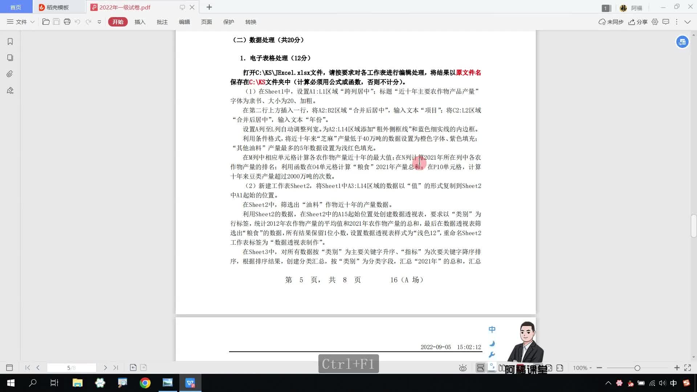697x392 pixels.
Task: Open the bookmark panel in sidebar
Action: click(10, 42)
